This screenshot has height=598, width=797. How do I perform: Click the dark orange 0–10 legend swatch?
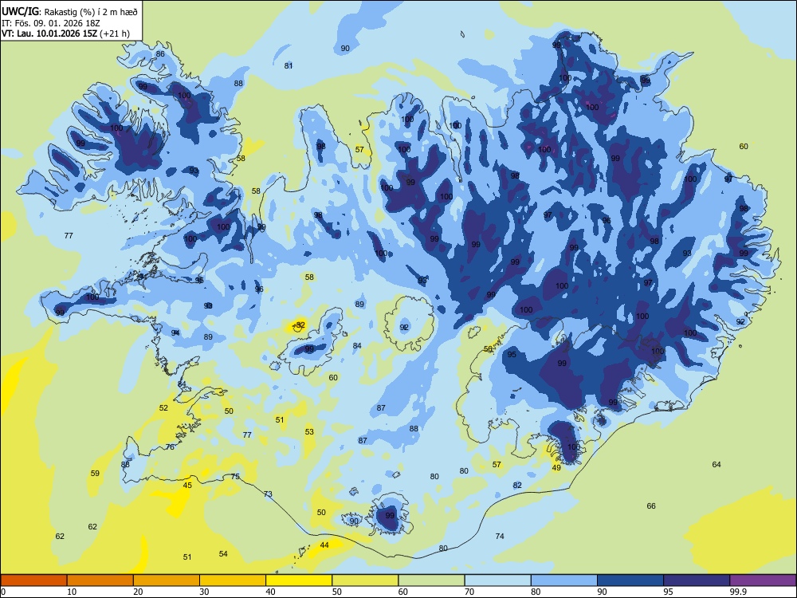pos(33,580)
